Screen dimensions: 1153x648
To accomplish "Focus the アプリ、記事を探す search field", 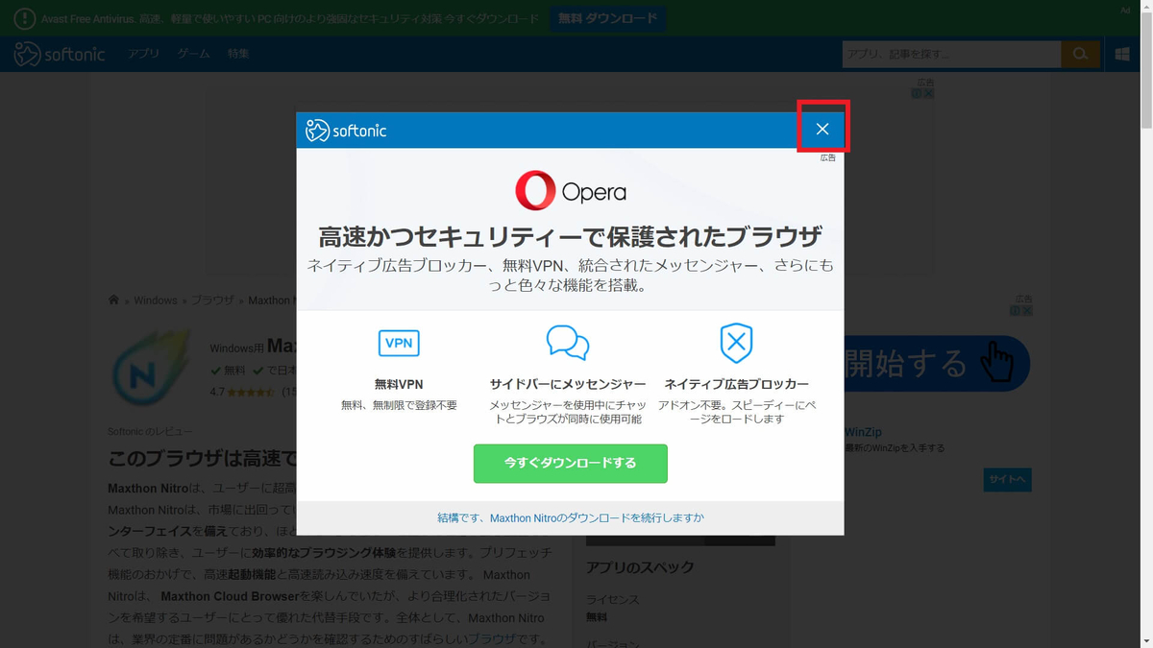I will tap(951, 54).
